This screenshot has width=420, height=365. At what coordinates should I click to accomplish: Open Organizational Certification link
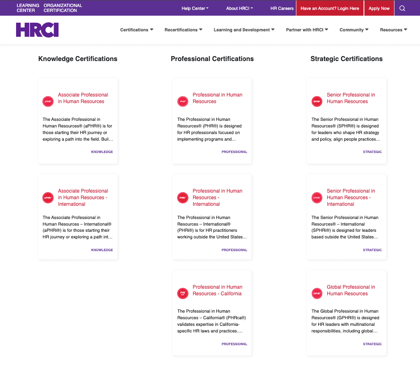[63, 8]
